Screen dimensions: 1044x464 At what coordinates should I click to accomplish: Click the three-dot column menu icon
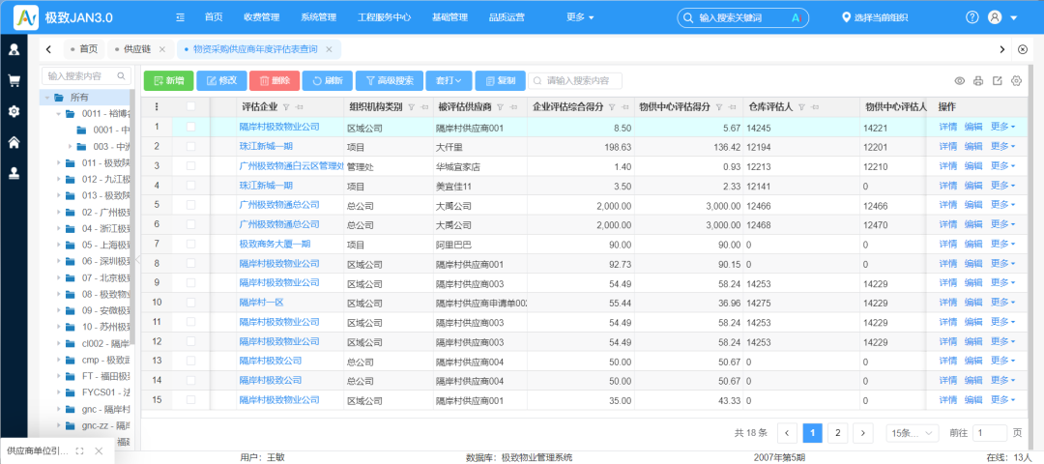tap(158, 106)
